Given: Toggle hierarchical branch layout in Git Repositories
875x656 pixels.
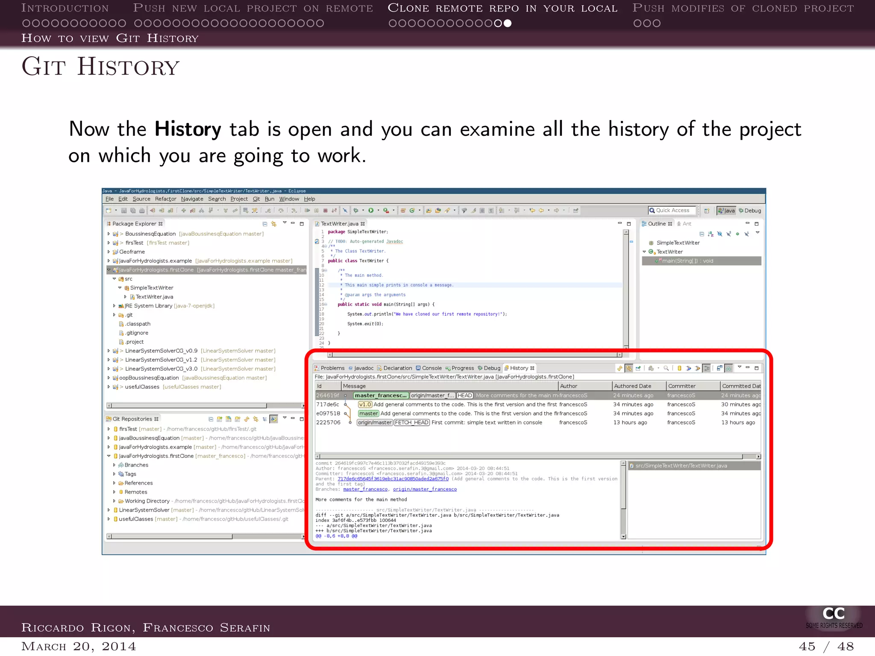Looking at the screenshot, I should (265, 419).
